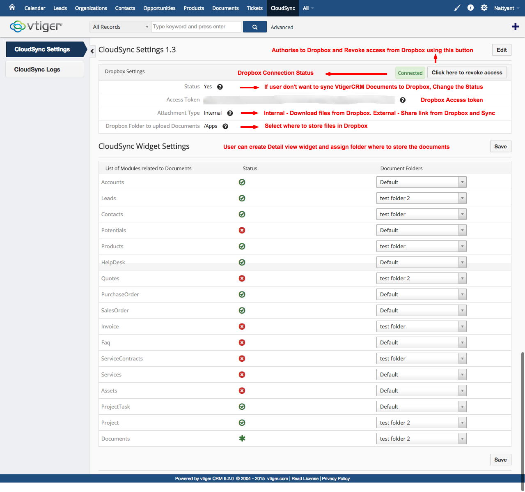Open the Organizations menu
Viewport: 525px width, 492px height.
(91, 8)
